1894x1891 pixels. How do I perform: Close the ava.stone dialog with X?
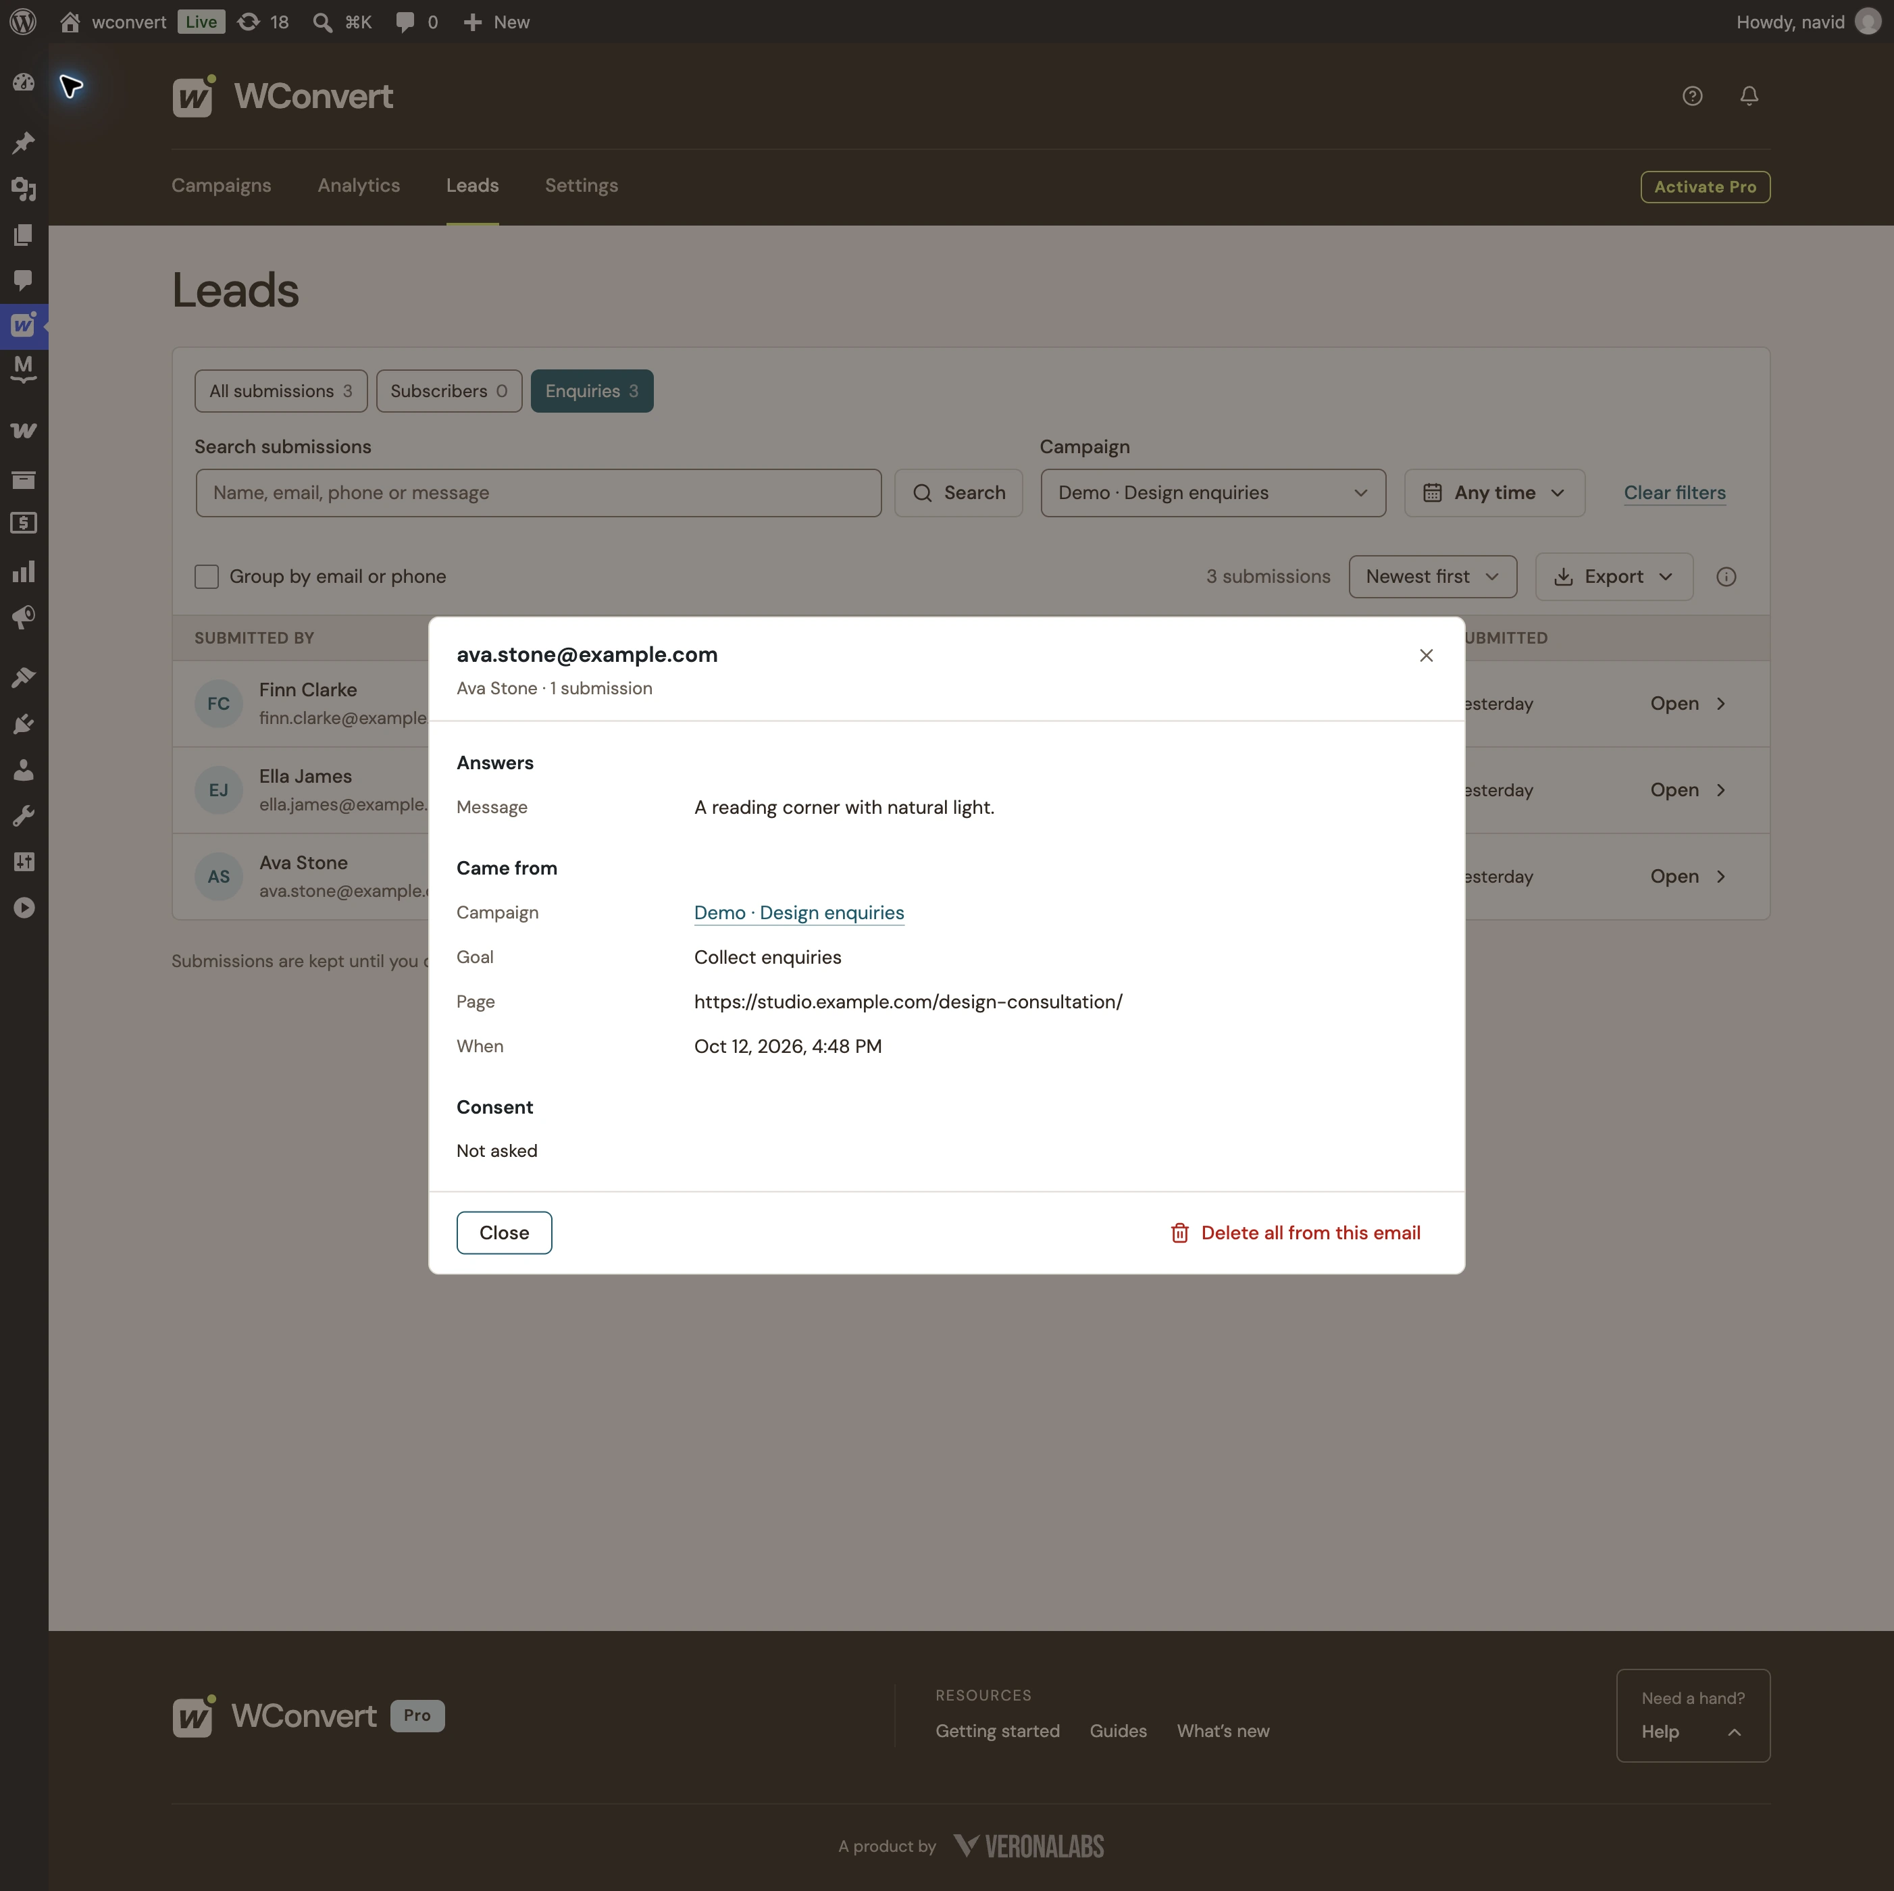pyautogui.click(x=1427, y=655)
